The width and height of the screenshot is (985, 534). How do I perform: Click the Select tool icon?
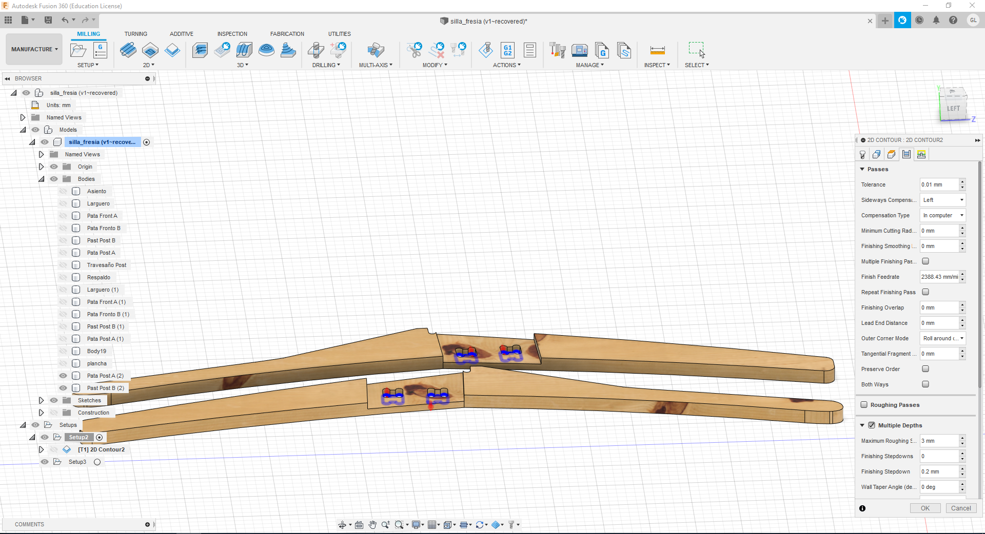697,50
